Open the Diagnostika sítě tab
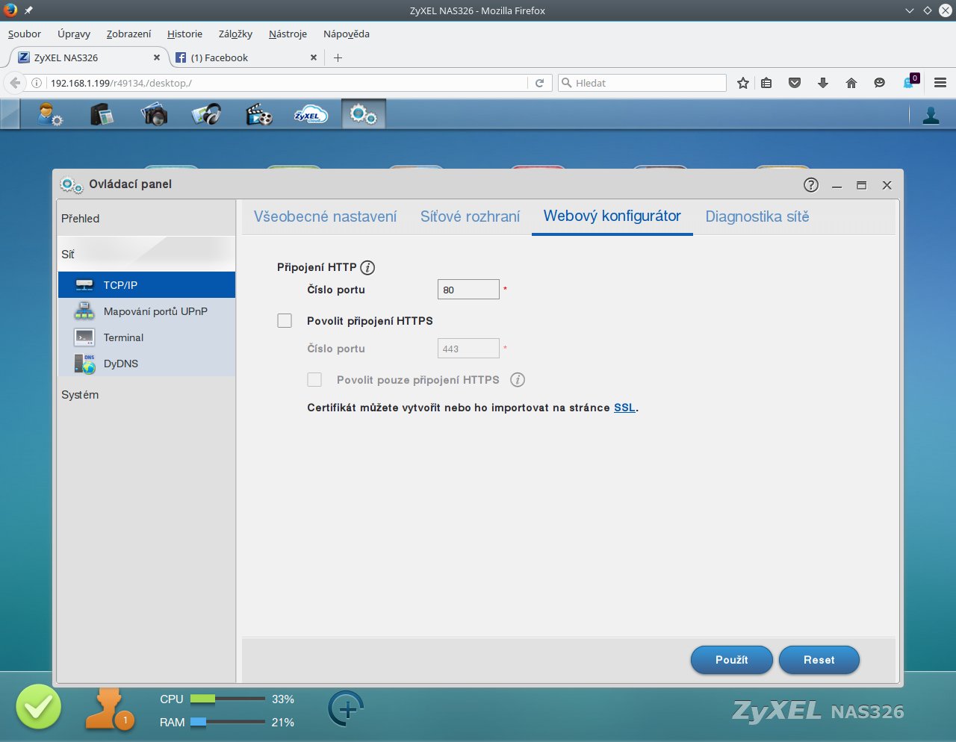The height and width of the screenshot is (742, 956). pyautogui.click(x=757, y=216)
